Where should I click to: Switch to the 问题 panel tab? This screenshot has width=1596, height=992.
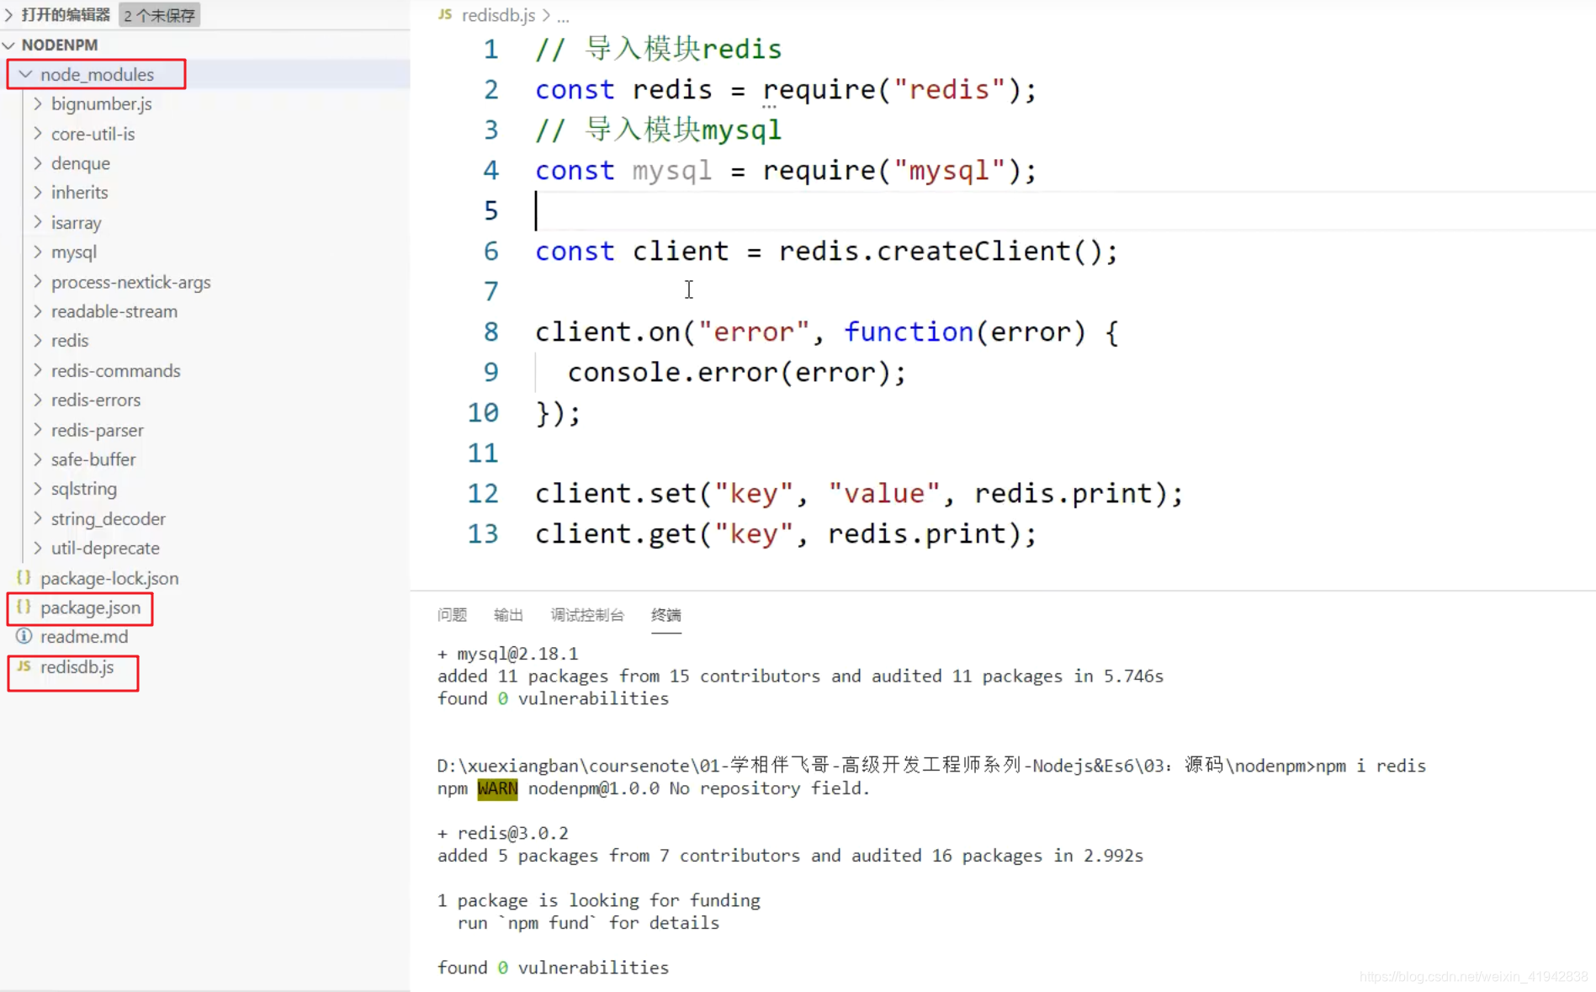(x=452, y=615)
